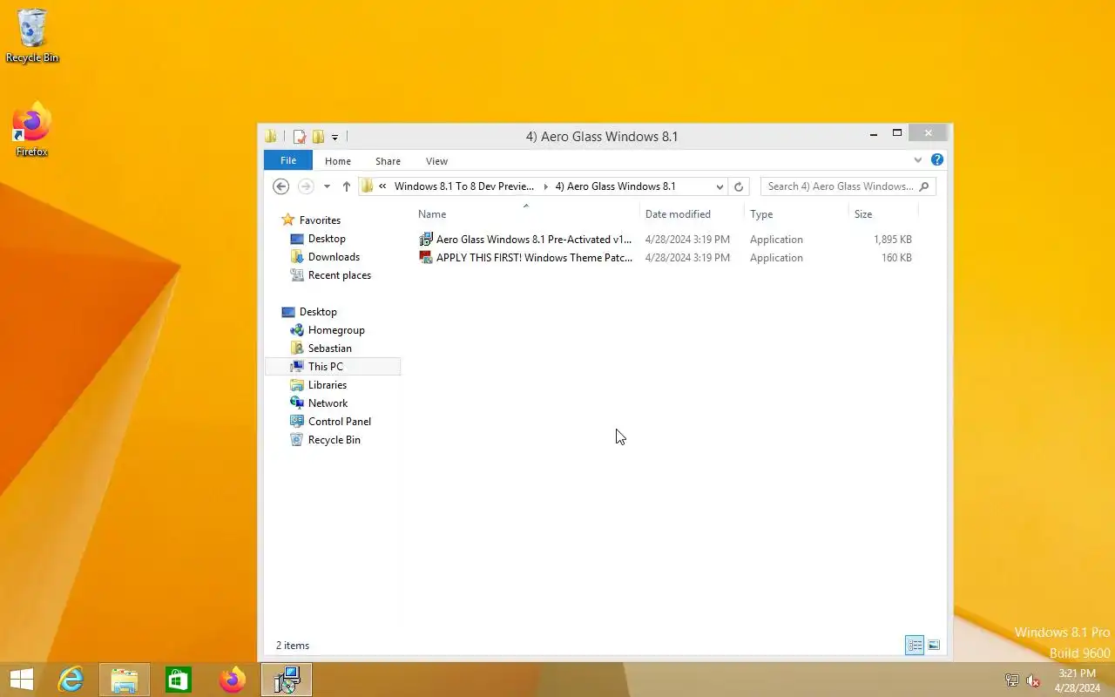Viewport: 1115px width, 697px height.
Task: Launch Firefox from the taskbar
Action: coord(233,680)
